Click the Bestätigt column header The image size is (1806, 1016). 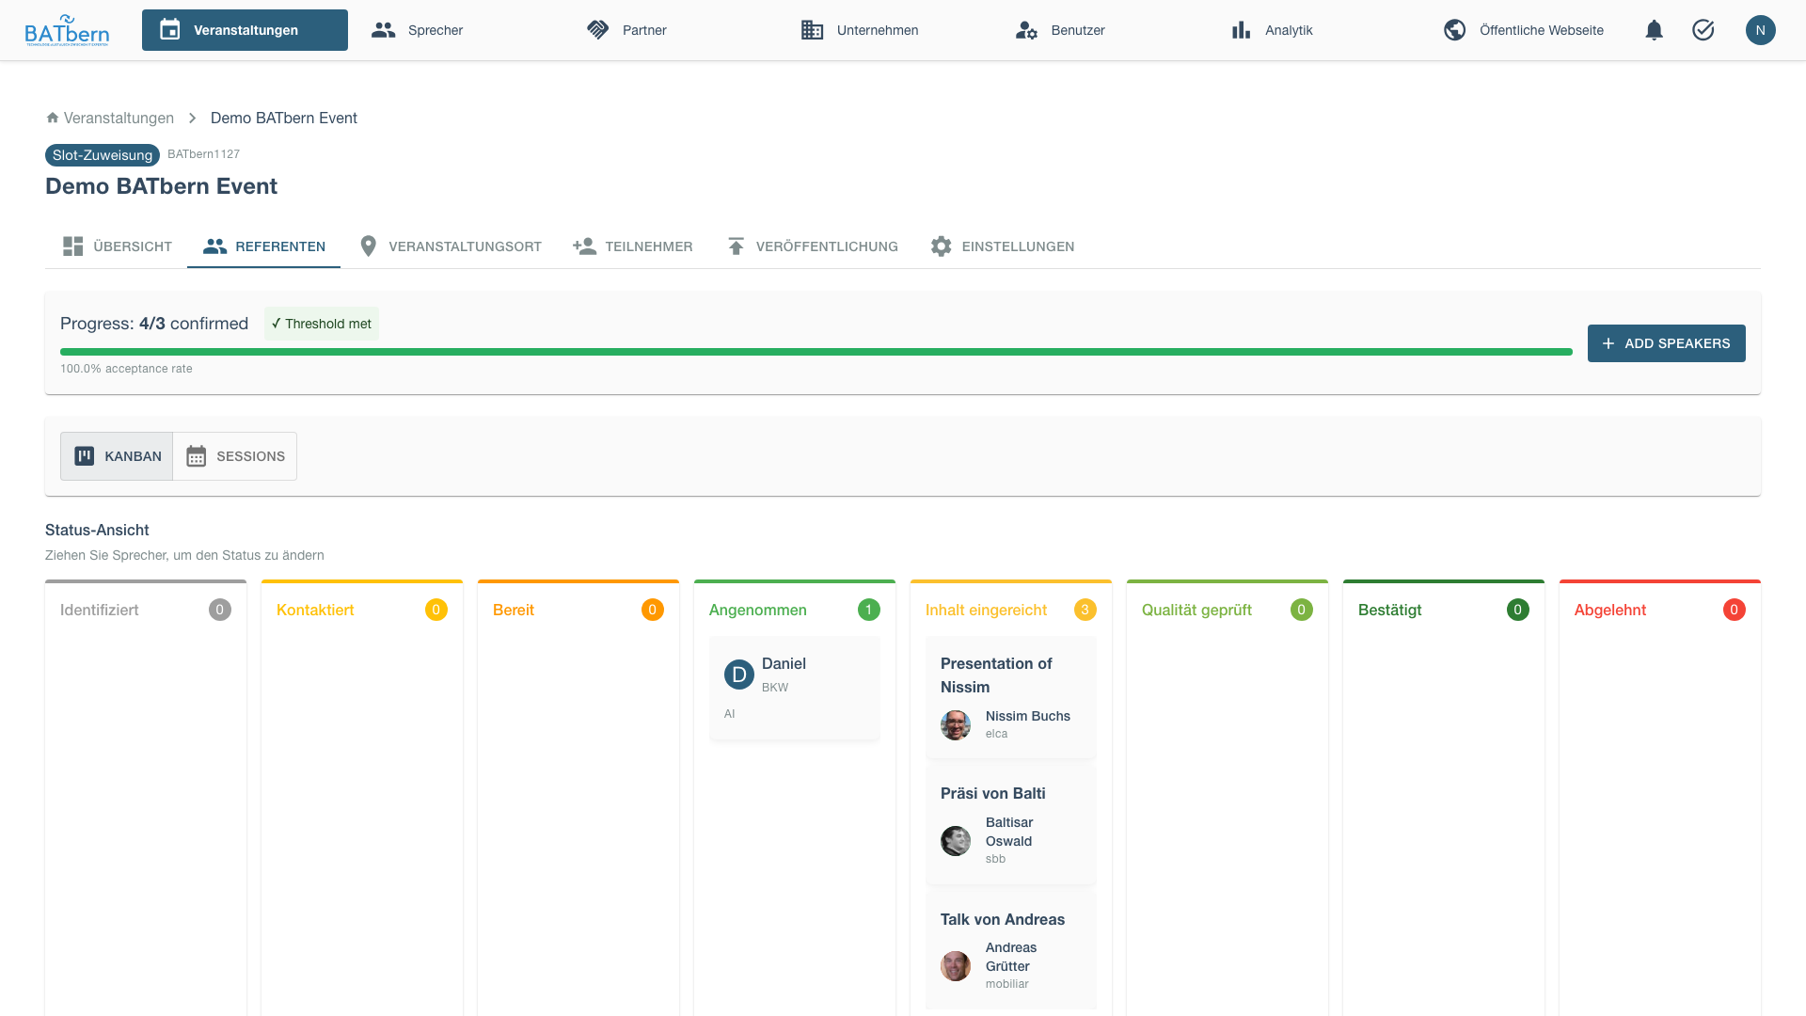pos(1389,610)
